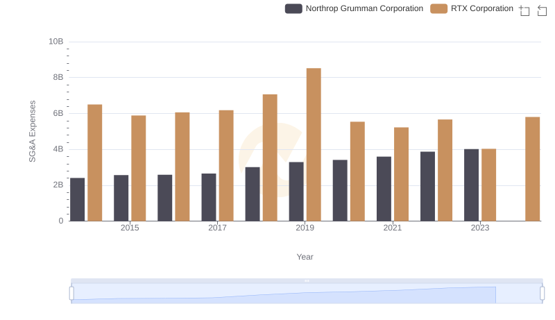Select Northrop Grumman bar for 2017
555x320 pixels.
coord(209,198)
